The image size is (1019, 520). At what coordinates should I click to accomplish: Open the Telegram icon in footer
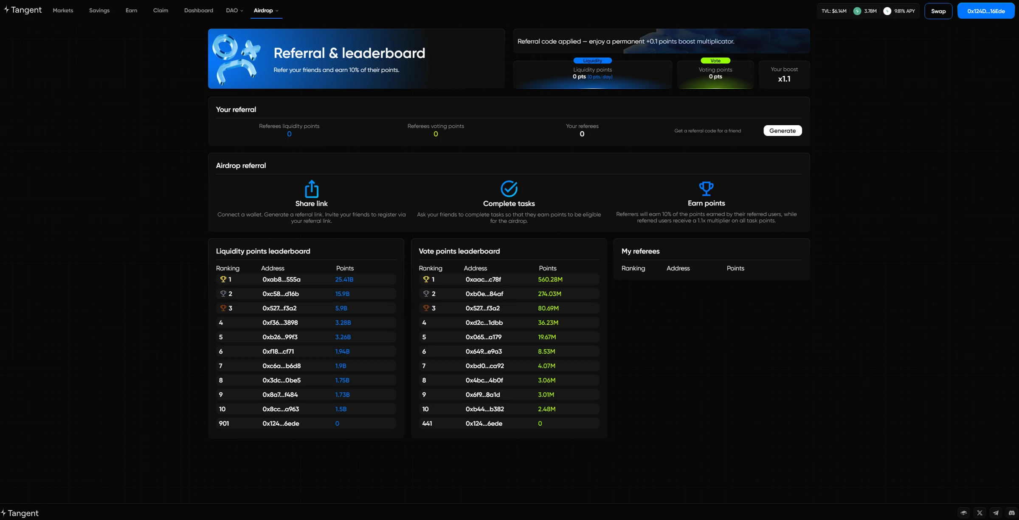996,513
